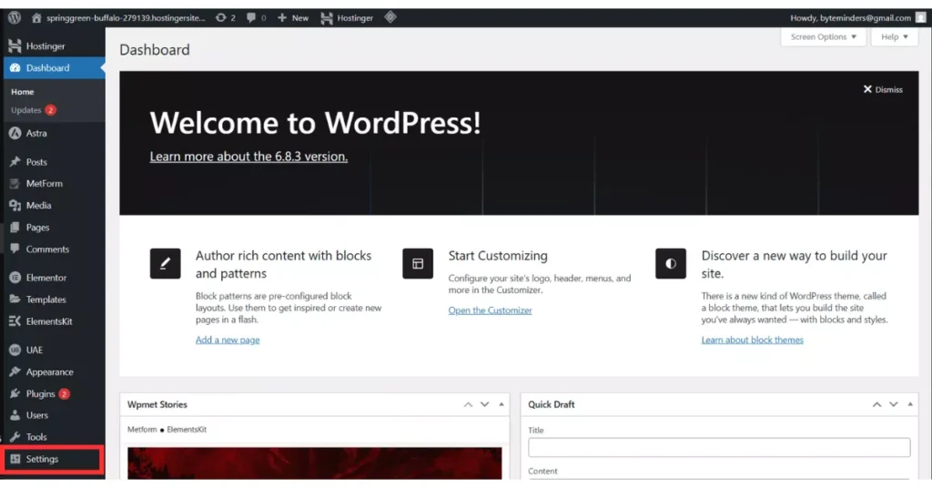The height and width of the screenshot is (488, 932).
Task: Open the Help dropdown tab
Action: (x=894, y=37)
